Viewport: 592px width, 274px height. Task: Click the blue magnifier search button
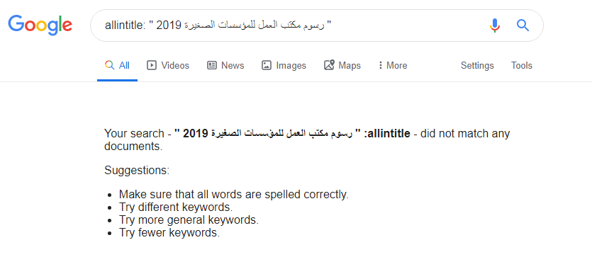click(523, 25)
